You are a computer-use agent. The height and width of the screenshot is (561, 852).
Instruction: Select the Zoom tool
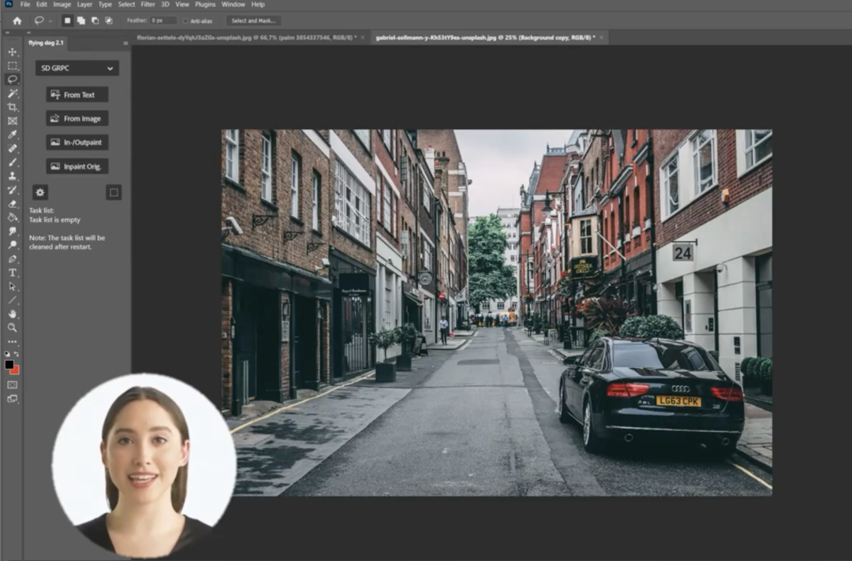click(x=13, y=327)
